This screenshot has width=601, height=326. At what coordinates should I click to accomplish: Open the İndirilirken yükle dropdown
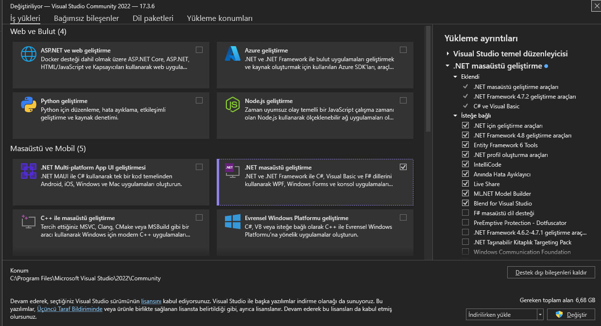click(x=540, y=315)
